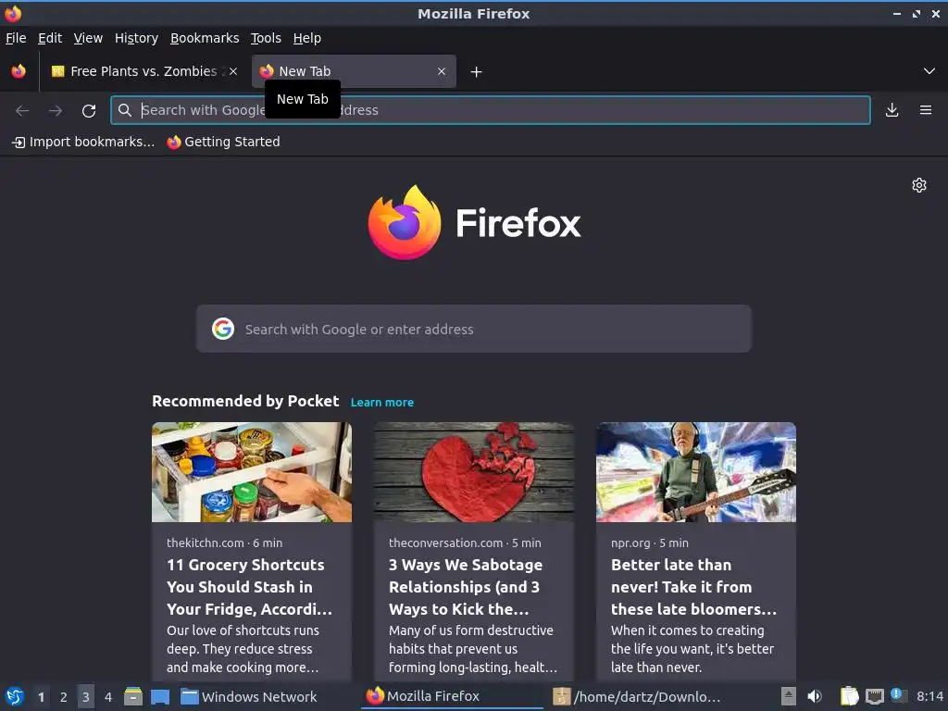The image size is (948, 711).
Task: Reload the current page
Action: [x=89, y=111]
